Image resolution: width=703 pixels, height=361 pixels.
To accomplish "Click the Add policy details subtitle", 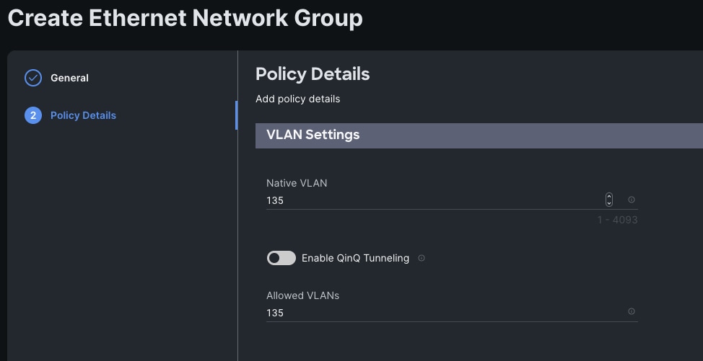I will pyautogui.click(x=297, y=99).
